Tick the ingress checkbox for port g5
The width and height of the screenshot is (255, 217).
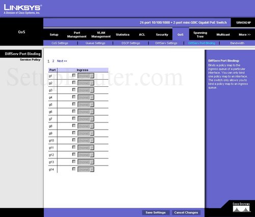74,104
